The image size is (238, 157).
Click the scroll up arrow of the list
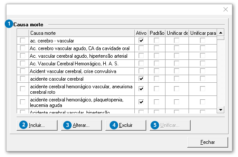221,33
